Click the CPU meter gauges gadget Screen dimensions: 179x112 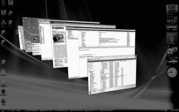click(172, 51)
